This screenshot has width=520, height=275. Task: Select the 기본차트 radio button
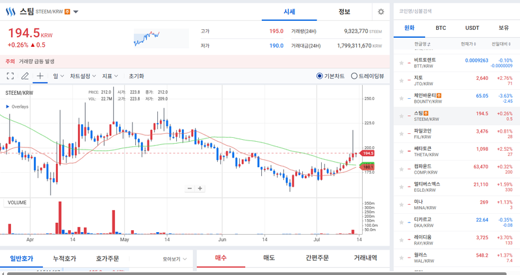click(320, 76)
